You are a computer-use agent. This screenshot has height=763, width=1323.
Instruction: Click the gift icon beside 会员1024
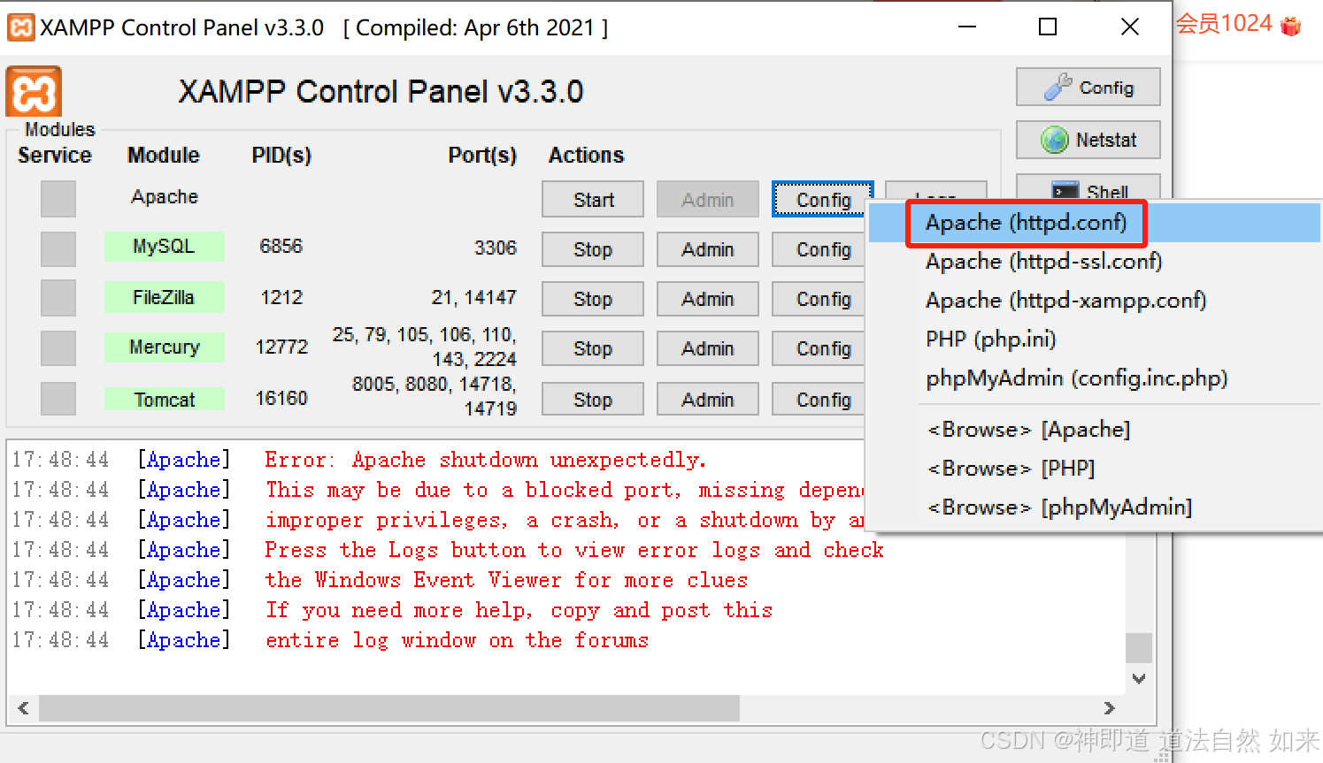pos(1291,27)
